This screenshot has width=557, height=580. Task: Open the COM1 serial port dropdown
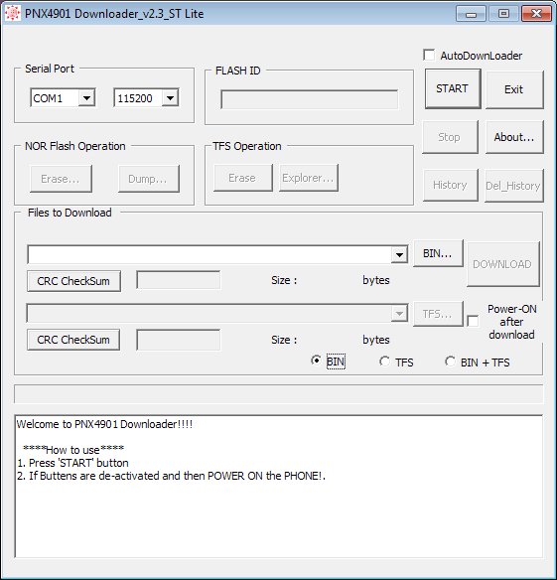[86, 98]
